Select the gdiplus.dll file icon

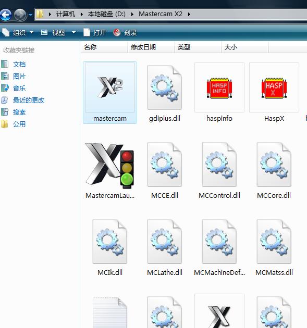coord(165,87)
